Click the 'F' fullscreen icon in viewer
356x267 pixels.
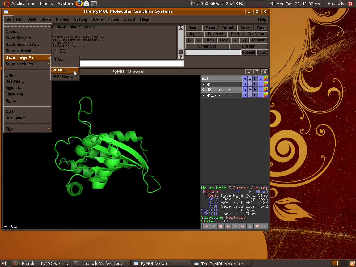click(x=264, y=227)
